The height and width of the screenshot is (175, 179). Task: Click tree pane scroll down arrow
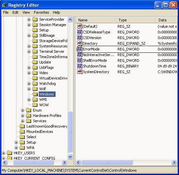click(70, 157)
